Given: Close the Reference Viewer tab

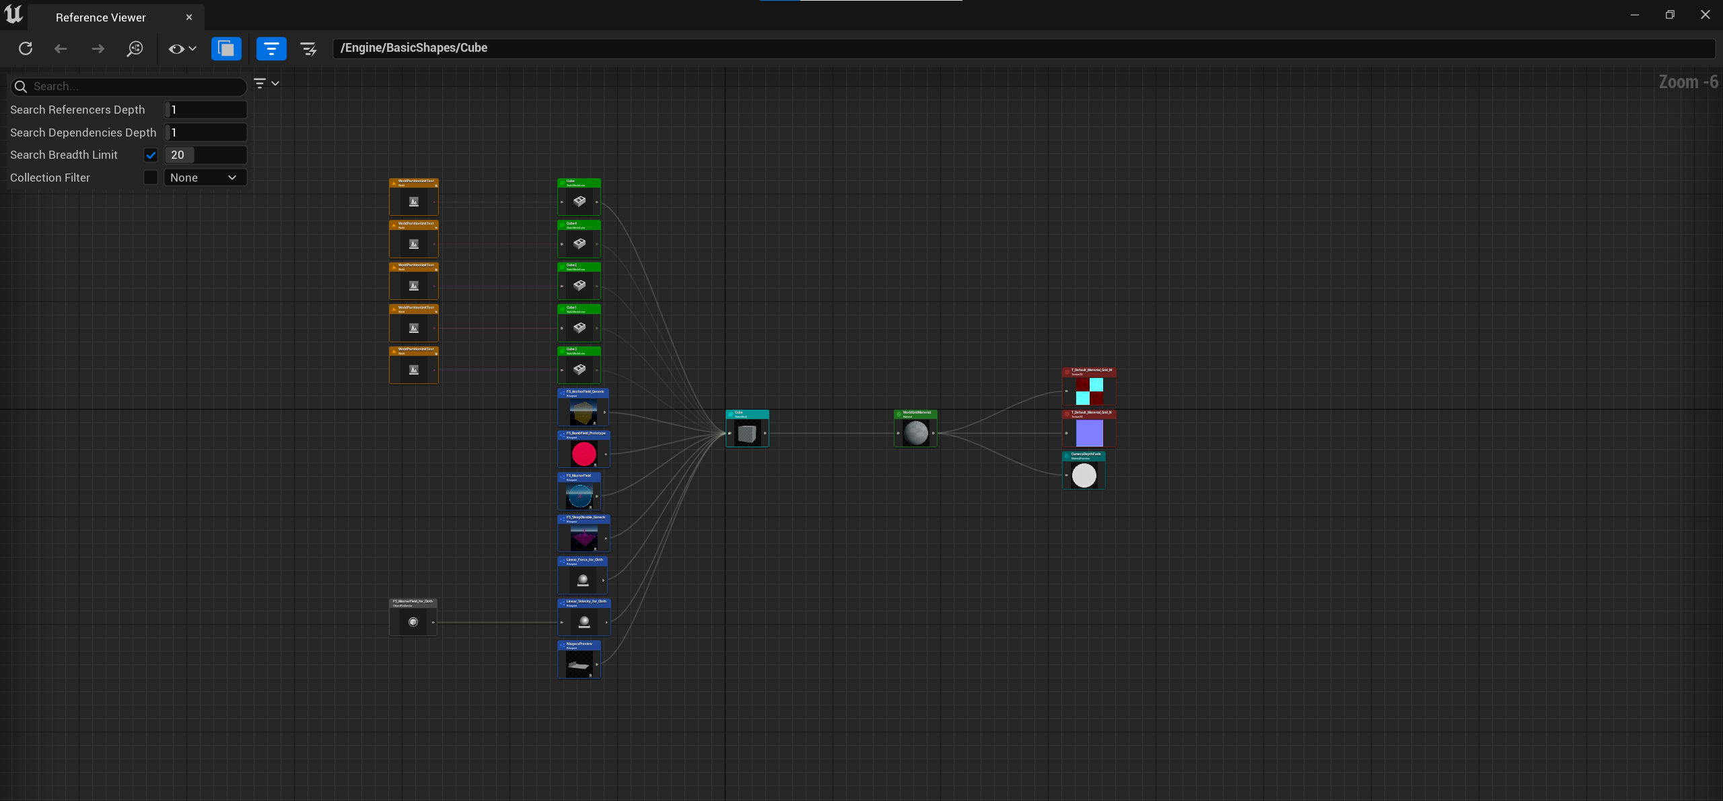Looking at the screenshot, I should (x=189, y=17).
